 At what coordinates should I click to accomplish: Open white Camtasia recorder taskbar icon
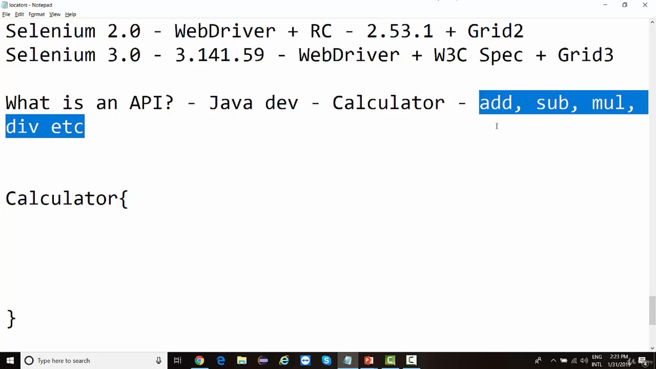click(x=411, y=360)
